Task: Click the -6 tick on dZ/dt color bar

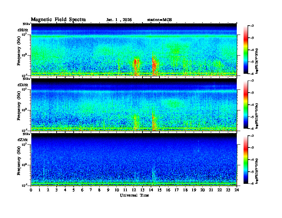Action: (252, 183)
